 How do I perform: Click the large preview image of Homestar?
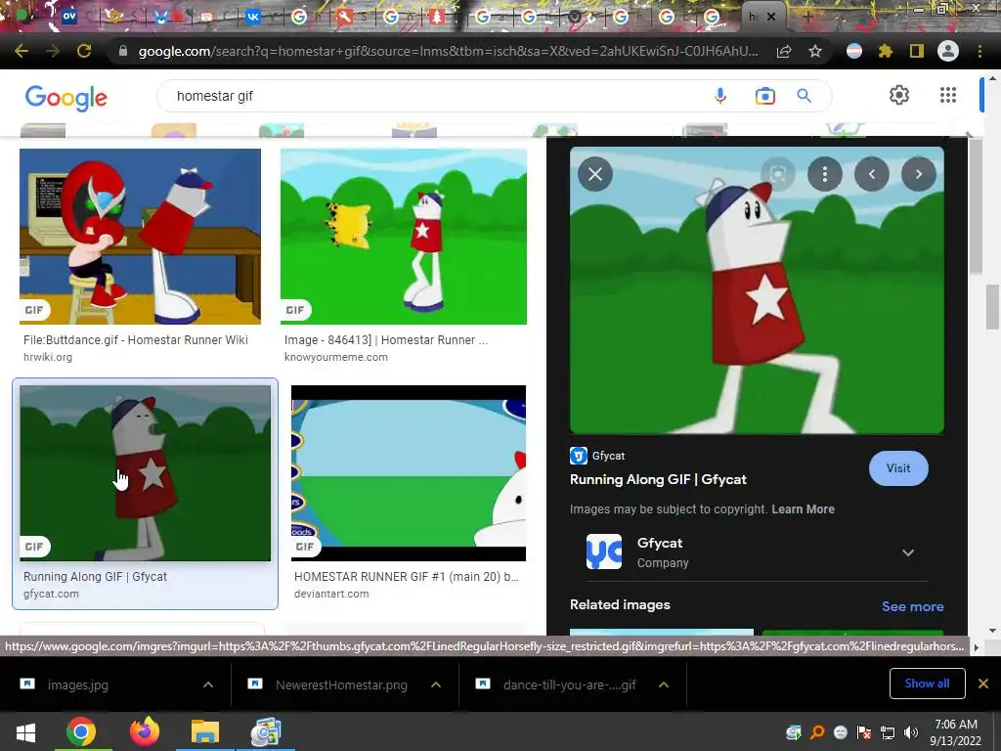(757, 290)
